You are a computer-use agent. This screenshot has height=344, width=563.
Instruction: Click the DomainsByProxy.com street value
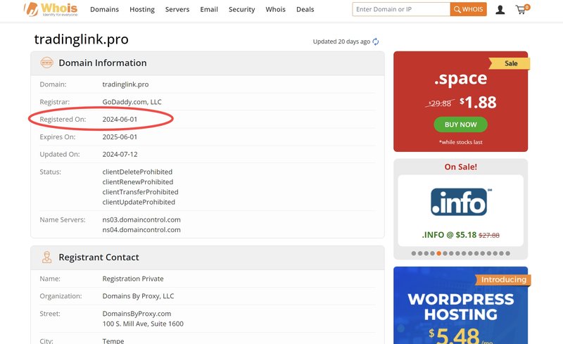click(x=137, y=314)
